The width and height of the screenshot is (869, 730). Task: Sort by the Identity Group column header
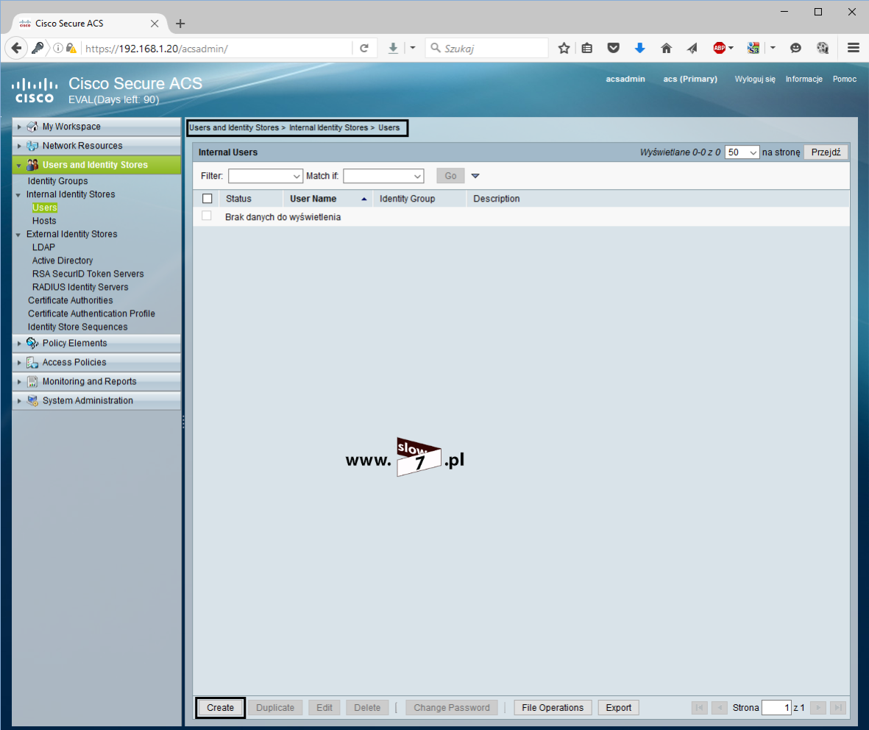[408, 199]
